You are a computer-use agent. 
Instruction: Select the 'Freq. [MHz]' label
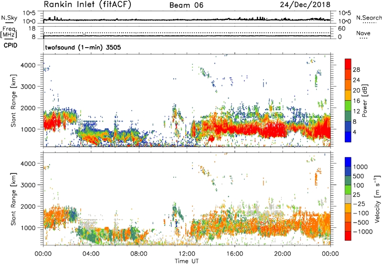click(9, 32)
